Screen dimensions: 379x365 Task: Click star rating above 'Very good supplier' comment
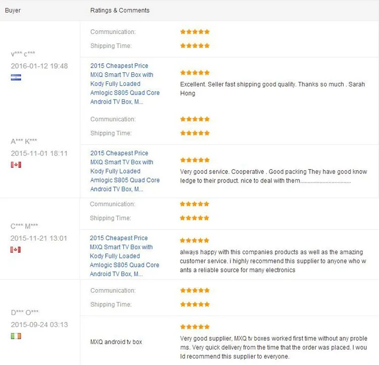(x=195, y=327)
